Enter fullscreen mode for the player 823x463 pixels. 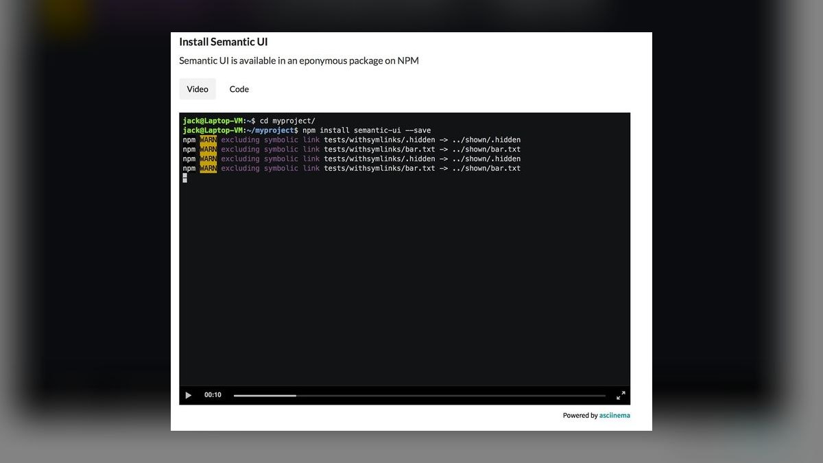tap(621, 395)
